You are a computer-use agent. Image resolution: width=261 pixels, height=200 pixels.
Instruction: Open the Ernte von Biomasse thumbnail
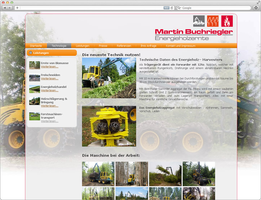pyautogui.click(x=35, y=65)
